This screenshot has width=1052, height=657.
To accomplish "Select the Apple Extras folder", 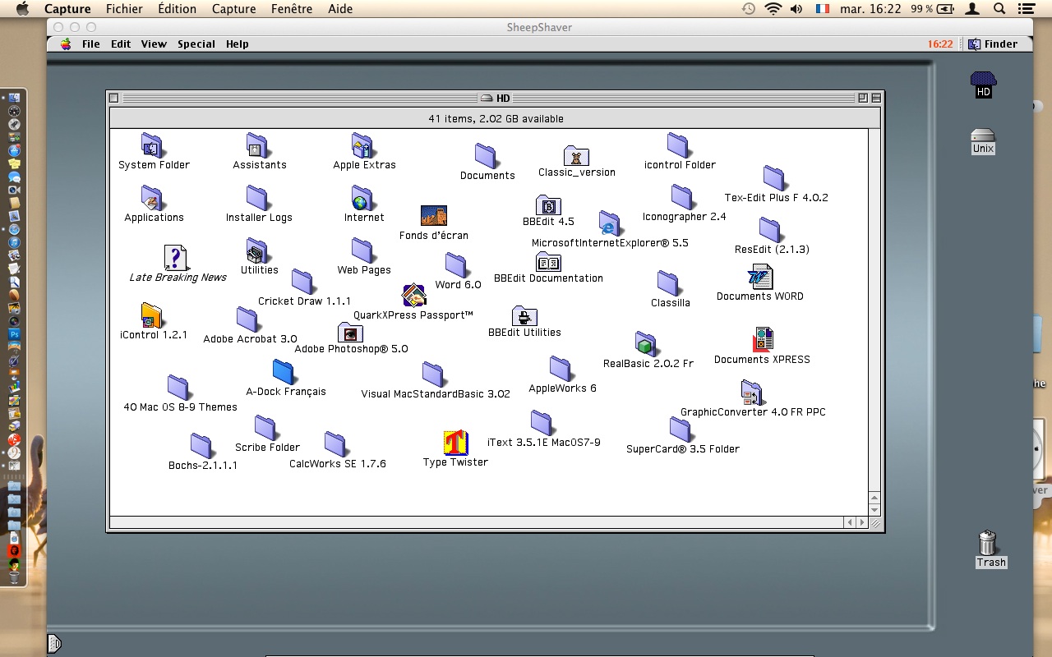I will point(363,145).
